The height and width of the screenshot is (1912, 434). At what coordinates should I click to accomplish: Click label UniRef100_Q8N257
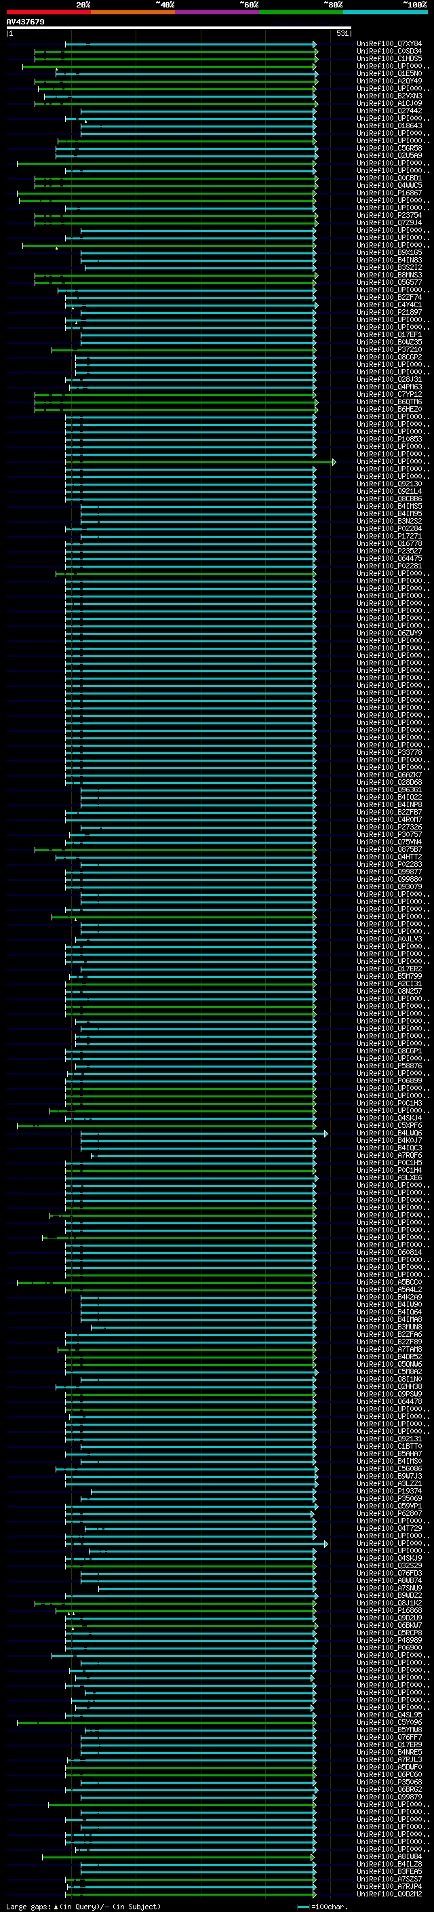tap(389, 991)
